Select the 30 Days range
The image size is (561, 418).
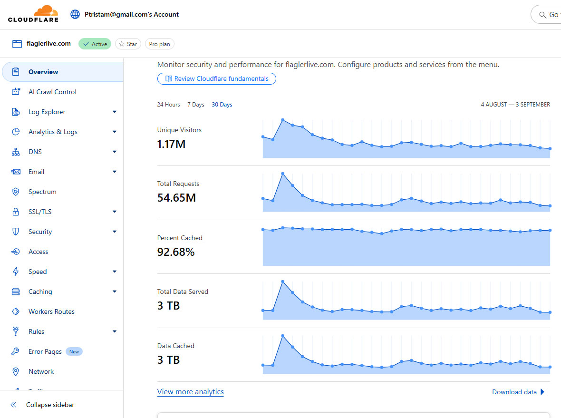[x=222, y=105]
